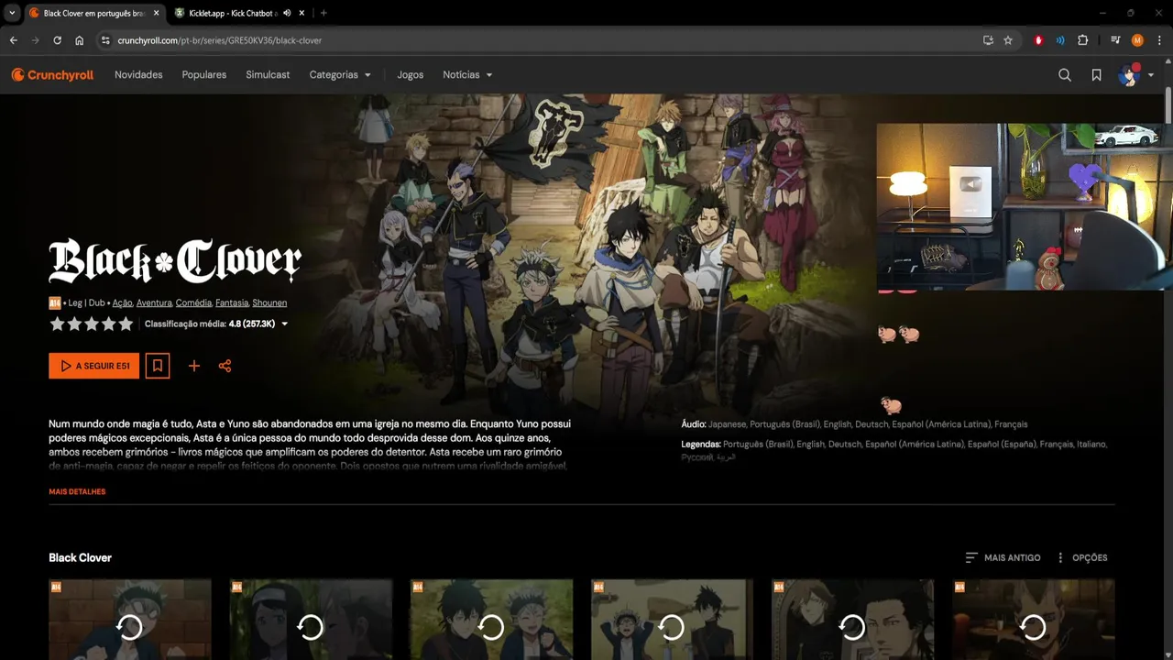Expand description with MAIS DETALHES

click(77, 492)
